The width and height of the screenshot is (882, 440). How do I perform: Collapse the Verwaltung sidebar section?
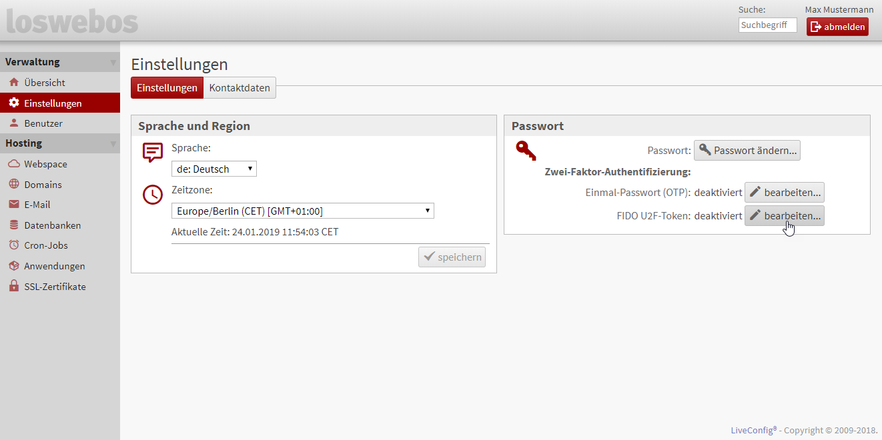(x=113, y=63)
